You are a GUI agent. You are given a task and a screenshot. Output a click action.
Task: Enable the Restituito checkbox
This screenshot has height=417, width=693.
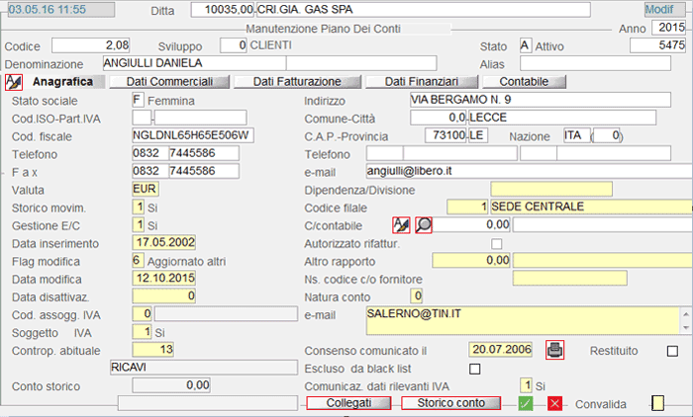click(x=673, y=350)
